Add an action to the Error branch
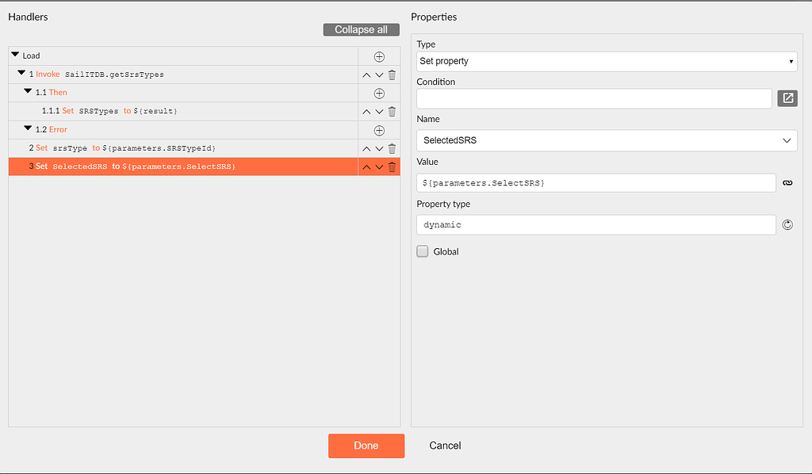Viewport: 812px width, 474px height. pyautogui.click(x=379, y=130)
